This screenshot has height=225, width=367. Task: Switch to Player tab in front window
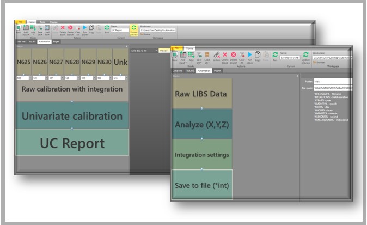click(x=217, y=71)
